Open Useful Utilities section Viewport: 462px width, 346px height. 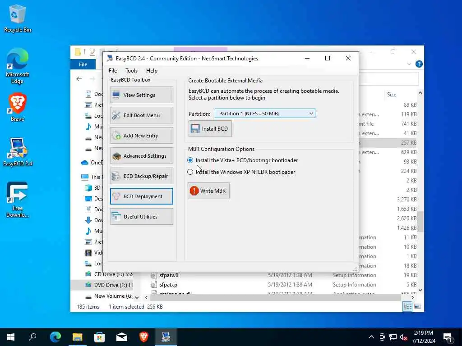coord(141,217)
